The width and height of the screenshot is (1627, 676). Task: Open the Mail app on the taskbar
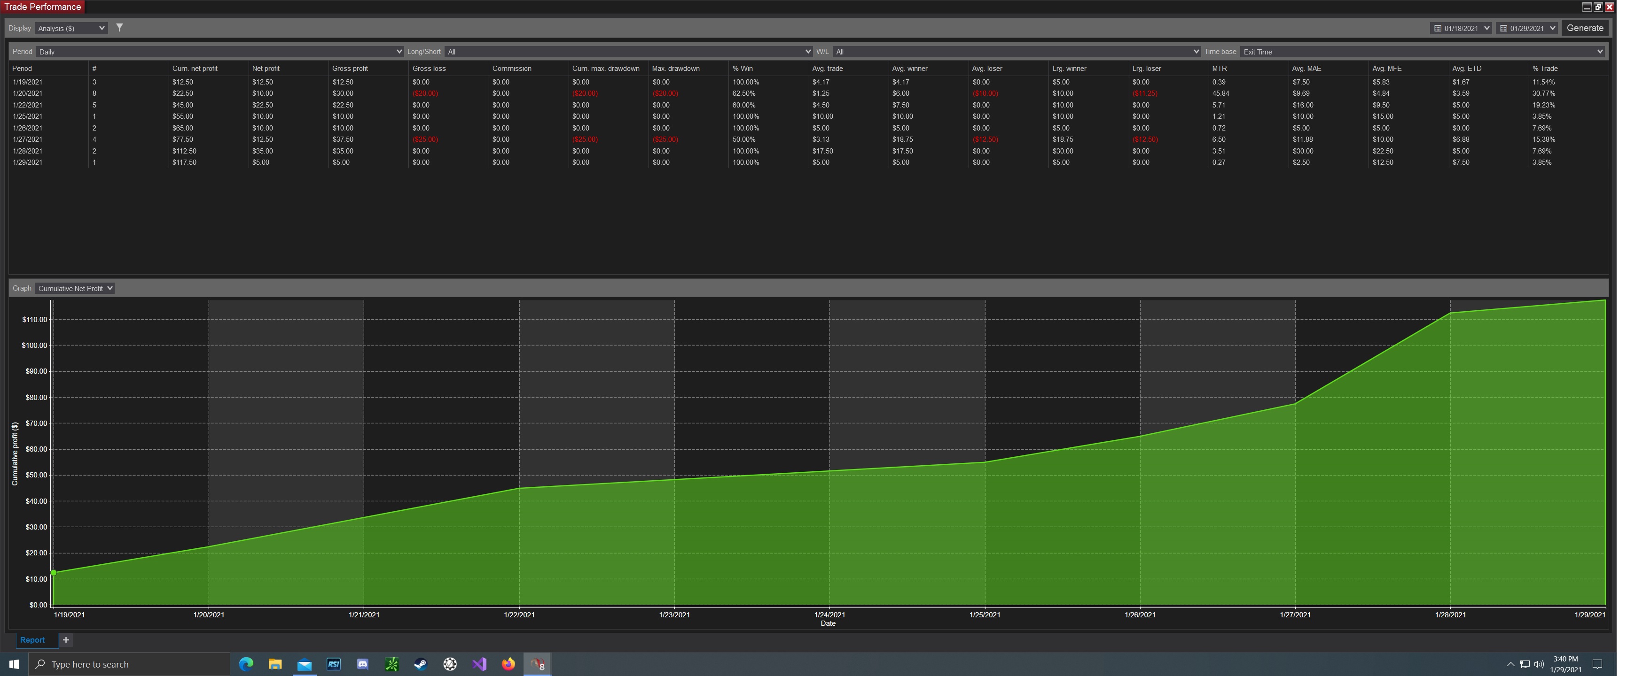(x=305, y=664)
